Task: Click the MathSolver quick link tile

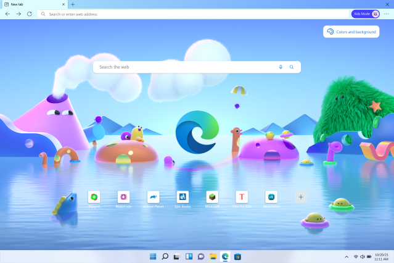Action: [x=271, y=197]
